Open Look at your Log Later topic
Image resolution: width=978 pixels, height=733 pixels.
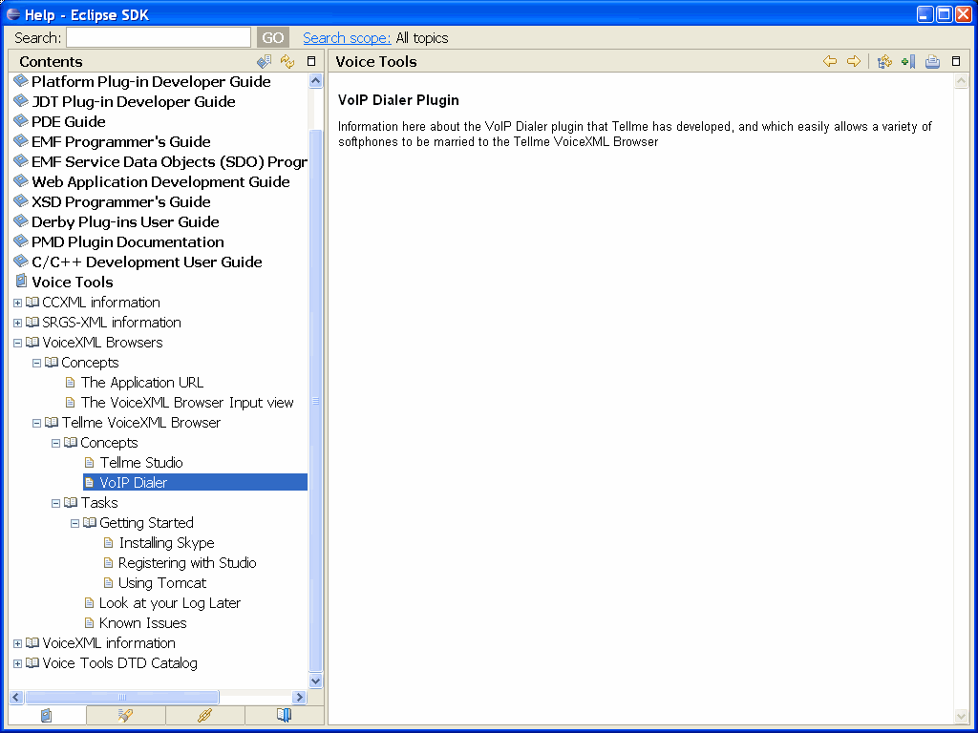click(170, 603)
